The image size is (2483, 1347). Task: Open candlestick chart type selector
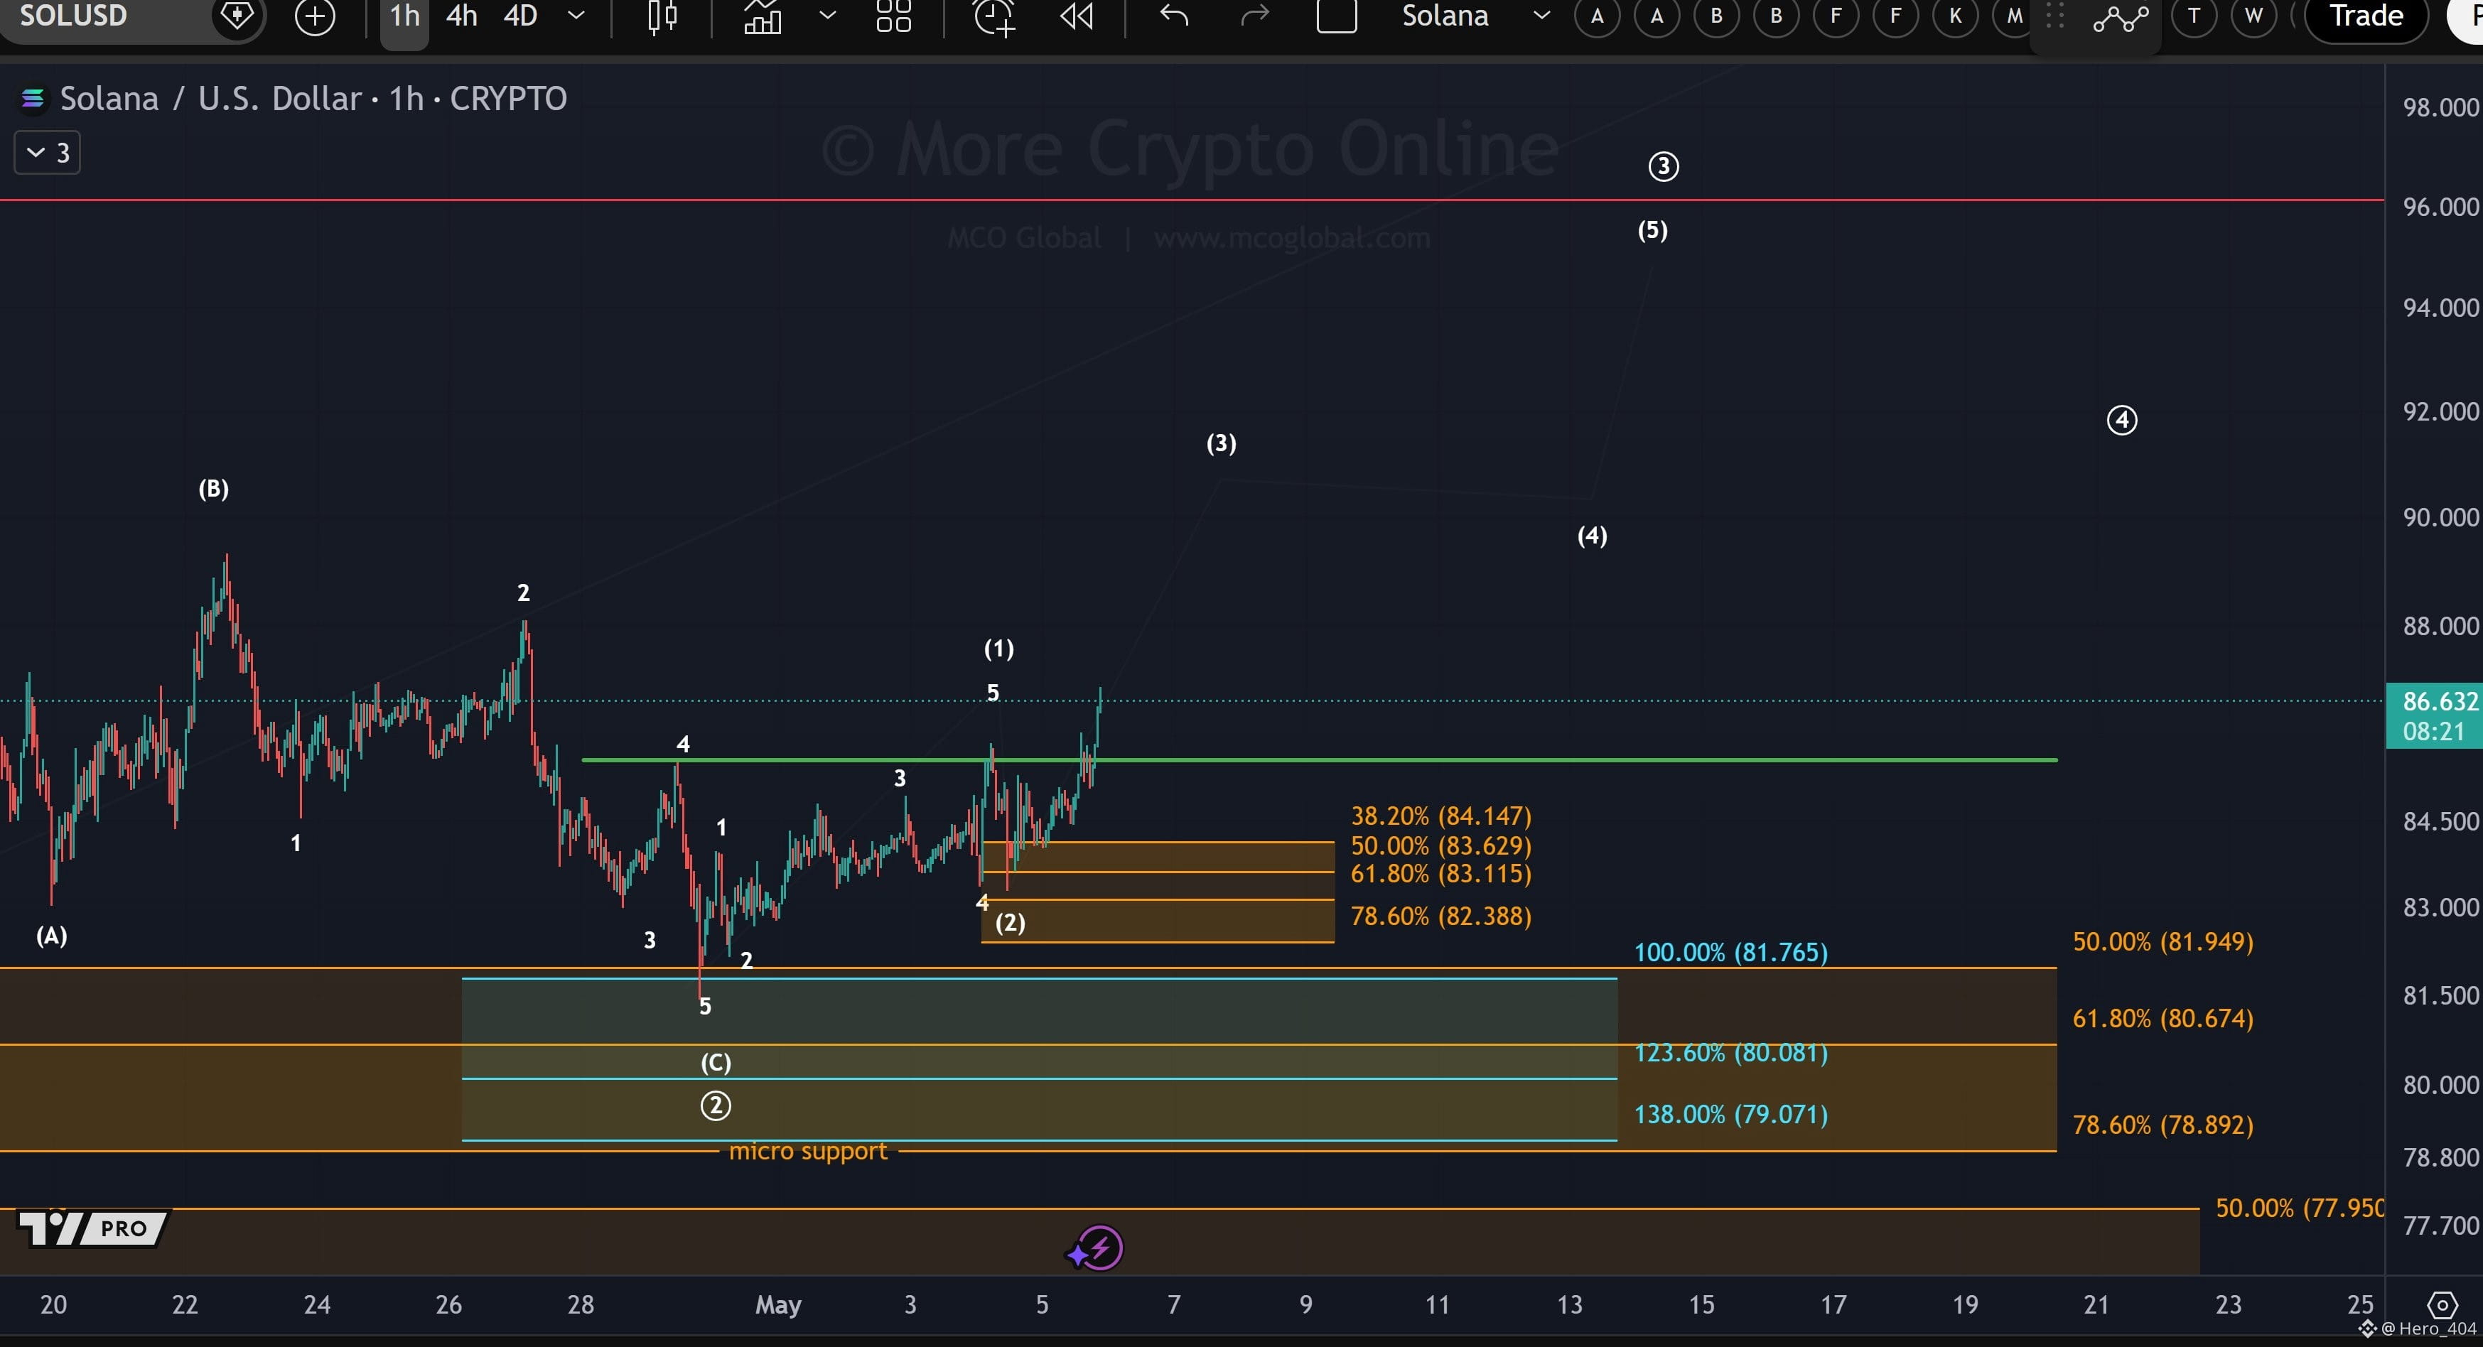click(662, 16)
